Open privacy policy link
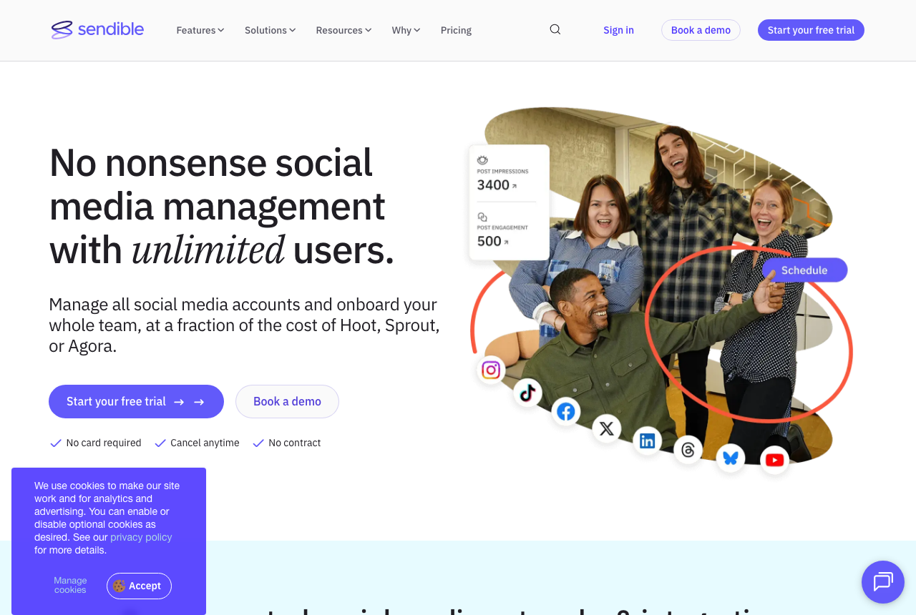The height and width of the screenshot is (615, 916). click(141, 537)
